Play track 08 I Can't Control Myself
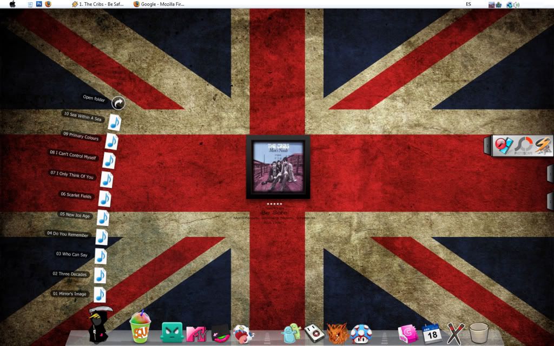554x346 pixels. click(109, 161)
